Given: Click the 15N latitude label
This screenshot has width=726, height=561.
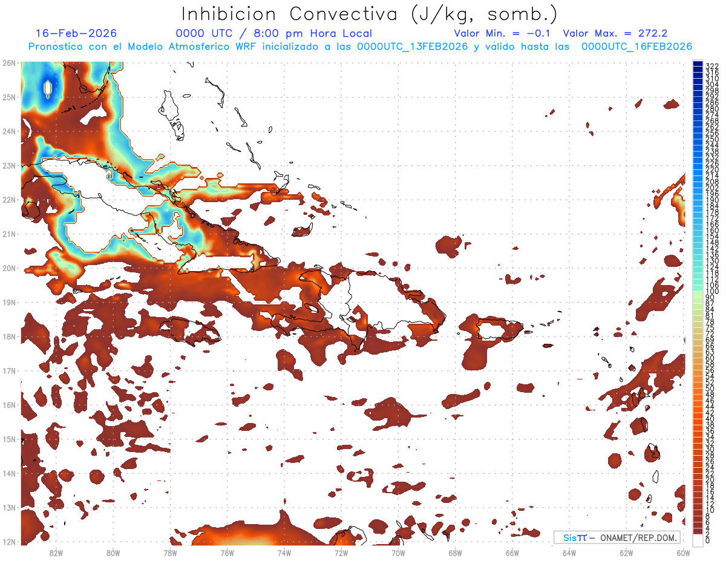Looking at the screenshot, I should (8, 439).
